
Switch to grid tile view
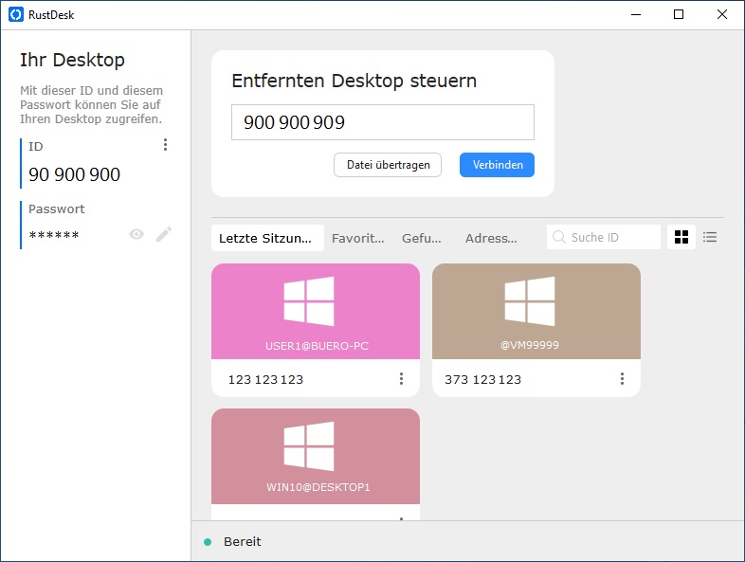point(681,237)
